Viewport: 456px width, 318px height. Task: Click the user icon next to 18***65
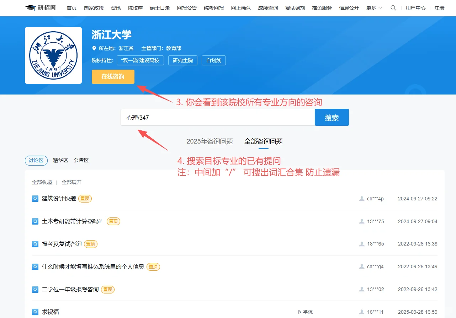pos(361,244)
